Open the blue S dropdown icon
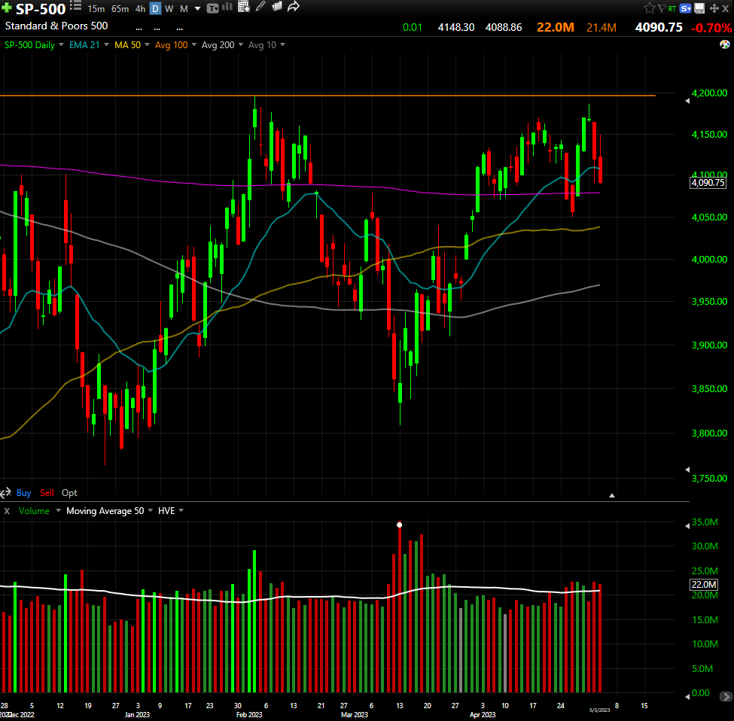734x721 pixels. [x=685, y=8]
